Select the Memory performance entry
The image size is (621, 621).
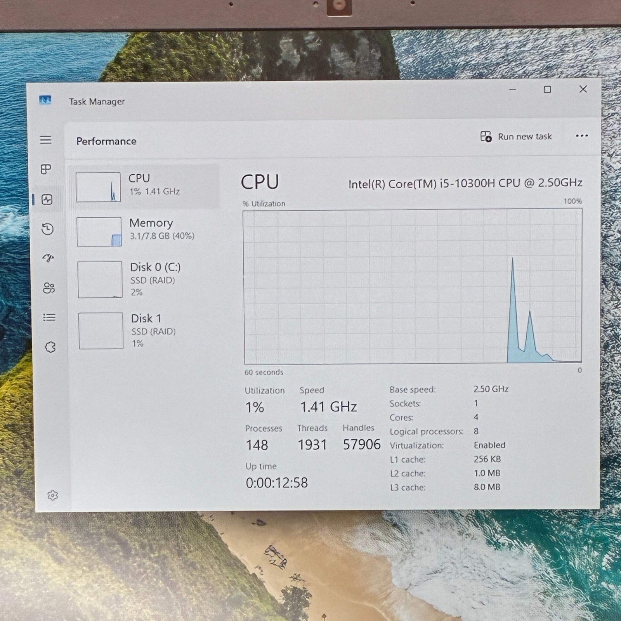(x=145, y=231)
